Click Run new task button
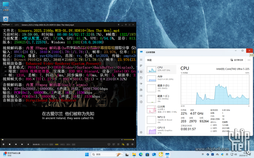Image resolution: width=254 pixels, height=158 pixels. [237, 60]
